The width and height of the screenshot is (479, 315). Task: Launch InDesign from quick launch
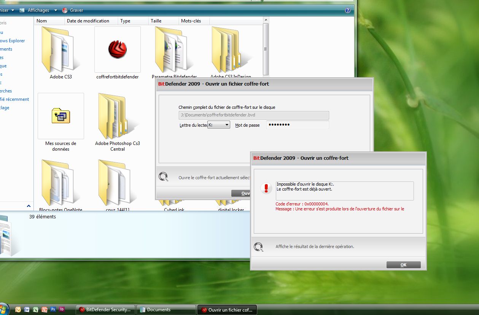(62, 310)
